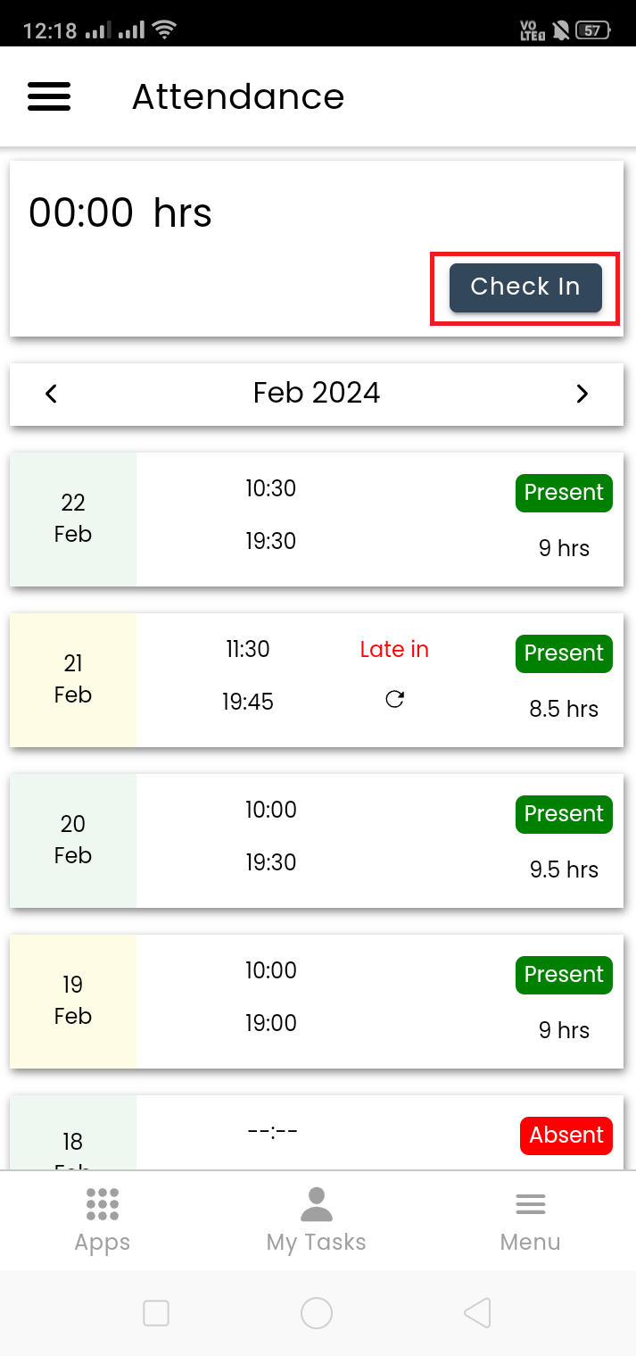This screenshot has width=636, height=1356.
Task: Tap the red Absent badge
Action: pyautogui.click(x=566, y=1136)
